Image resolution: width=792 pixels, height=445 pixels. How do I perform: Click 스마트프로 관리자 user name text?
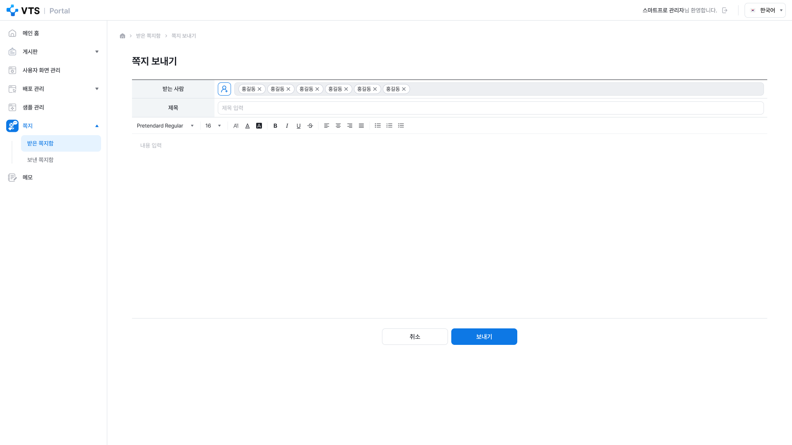point(663,10)
